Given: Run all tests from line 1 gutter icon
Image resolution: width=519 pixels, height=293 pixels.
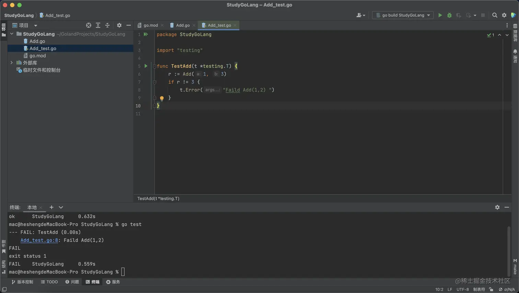Looking at the screenshot, I should pyautogui.click(x=146, y=34).
